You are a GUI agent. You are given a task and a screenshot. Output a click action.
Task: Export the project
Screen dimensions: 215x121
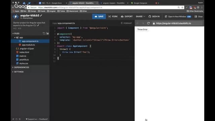127,16
